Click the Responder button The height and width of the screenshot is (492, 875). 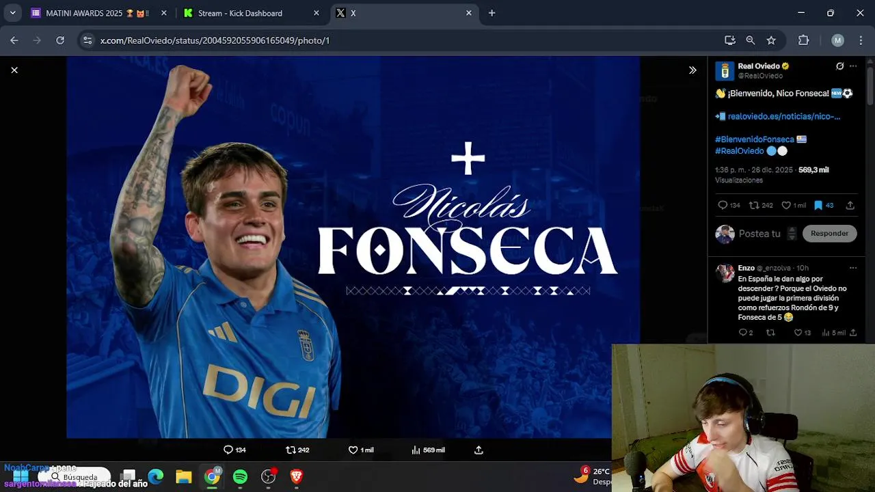(x=829, y=234)
